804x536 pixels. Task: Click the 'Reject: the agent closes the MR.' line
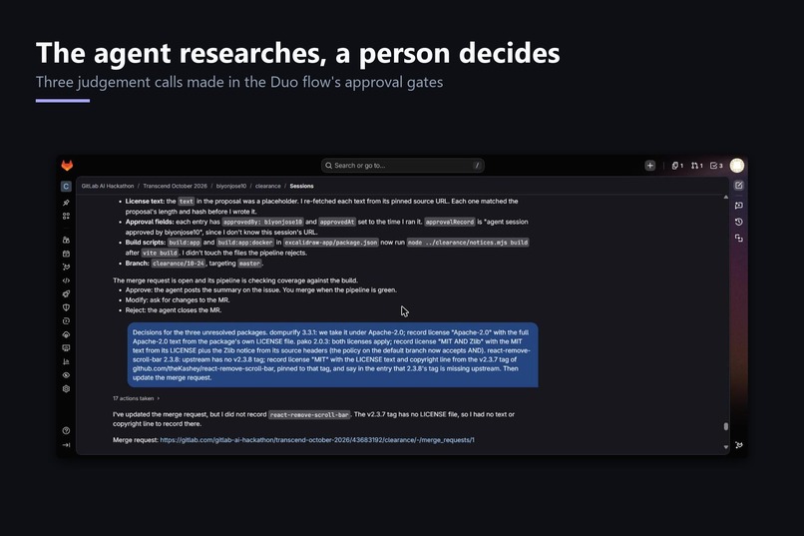(174, 310)
